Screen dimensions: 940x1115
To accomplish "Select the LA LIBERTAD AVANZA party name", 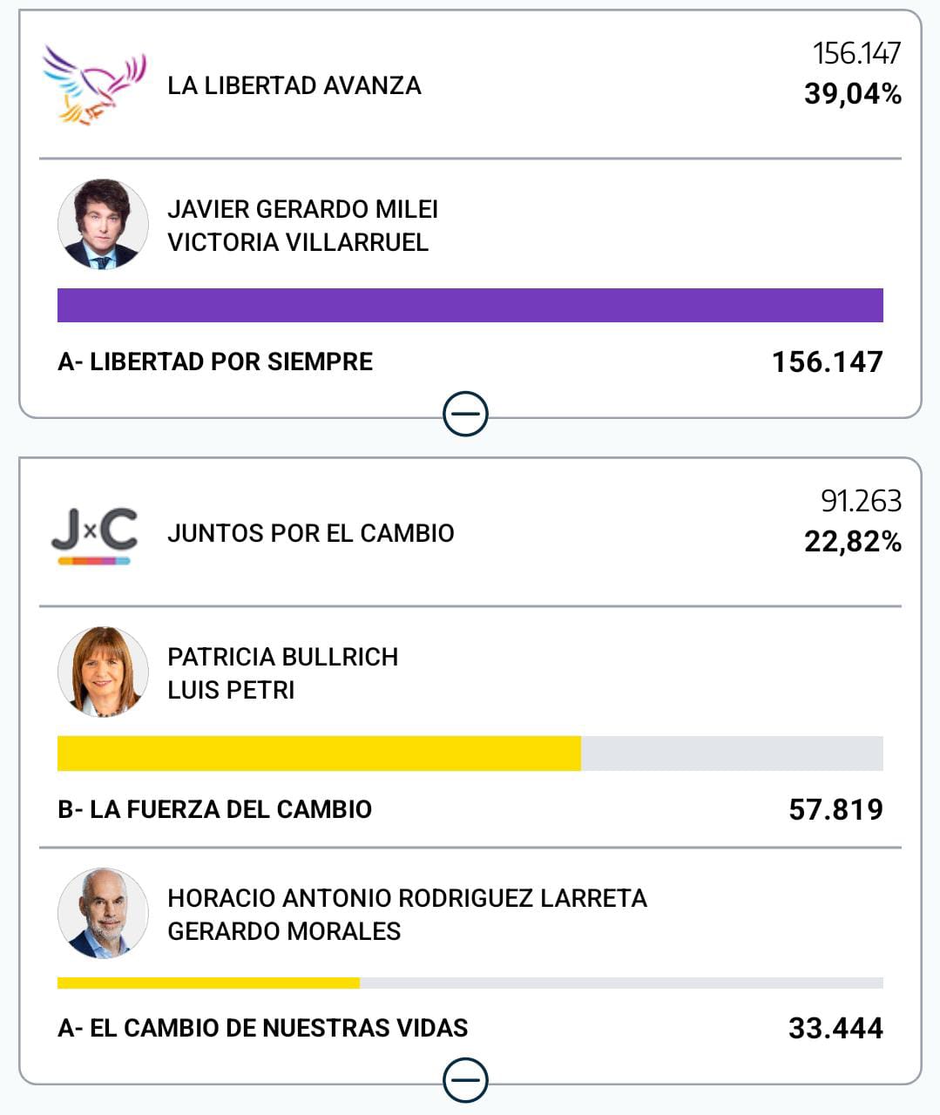I will tap(294, 85).
